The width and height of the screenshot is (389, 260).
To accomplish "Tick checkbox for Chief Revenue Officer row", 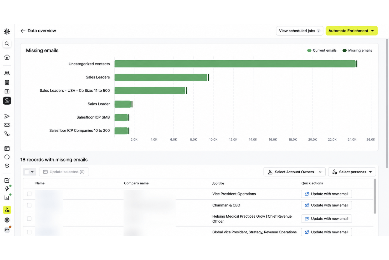I will click(x=29, y=219).
